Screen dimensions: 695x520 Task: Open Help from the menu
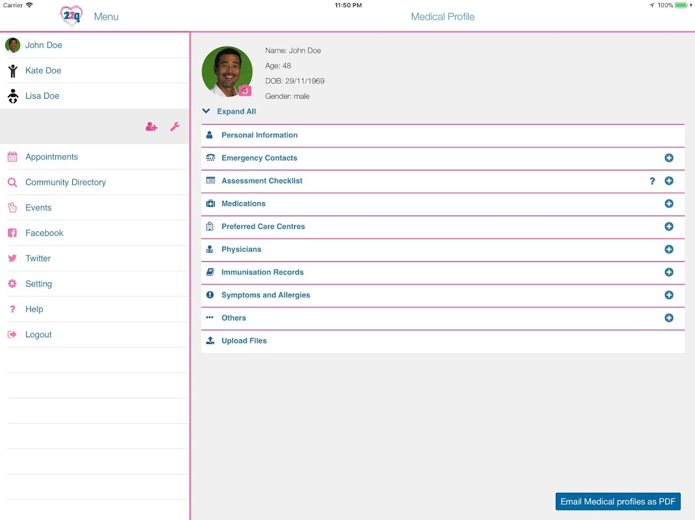click(x=95, y=309)
